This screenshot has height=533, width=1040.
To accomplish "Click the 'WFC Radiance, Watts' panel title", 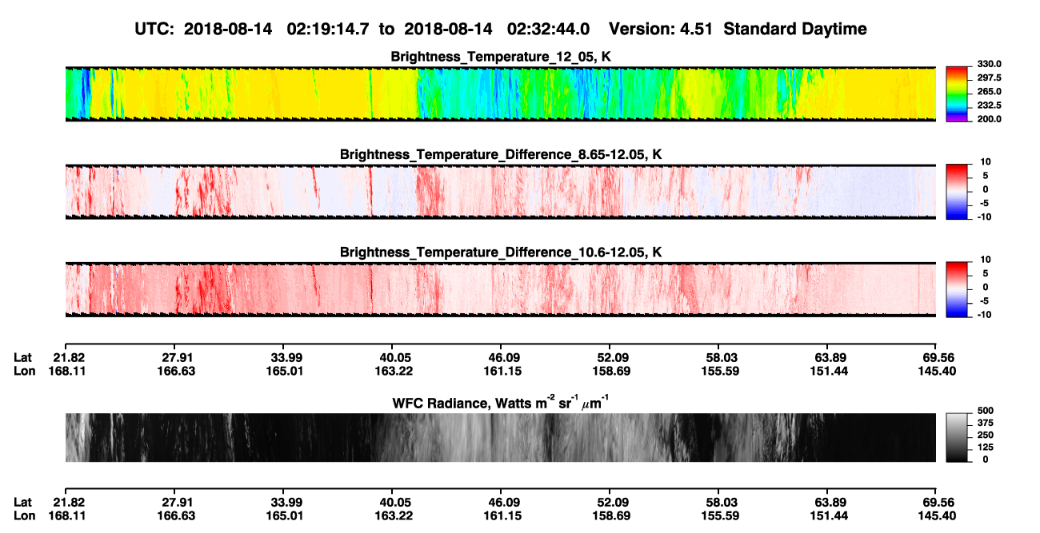I will [x=501, y=403].
